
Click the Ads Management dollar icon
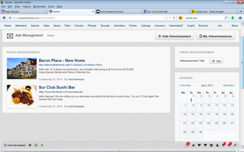10,36
